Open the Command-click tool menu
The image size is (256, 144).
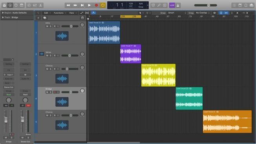148,13
